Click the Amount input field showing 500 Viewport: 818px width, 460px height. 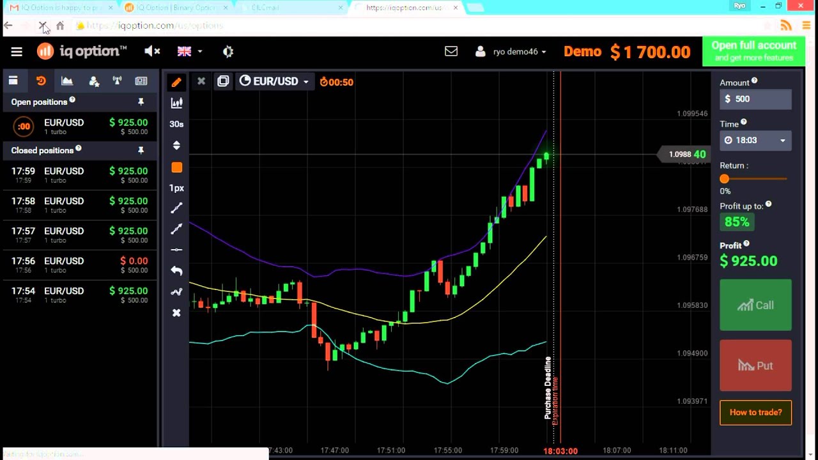pyautogui.click(x=755, y=99)
